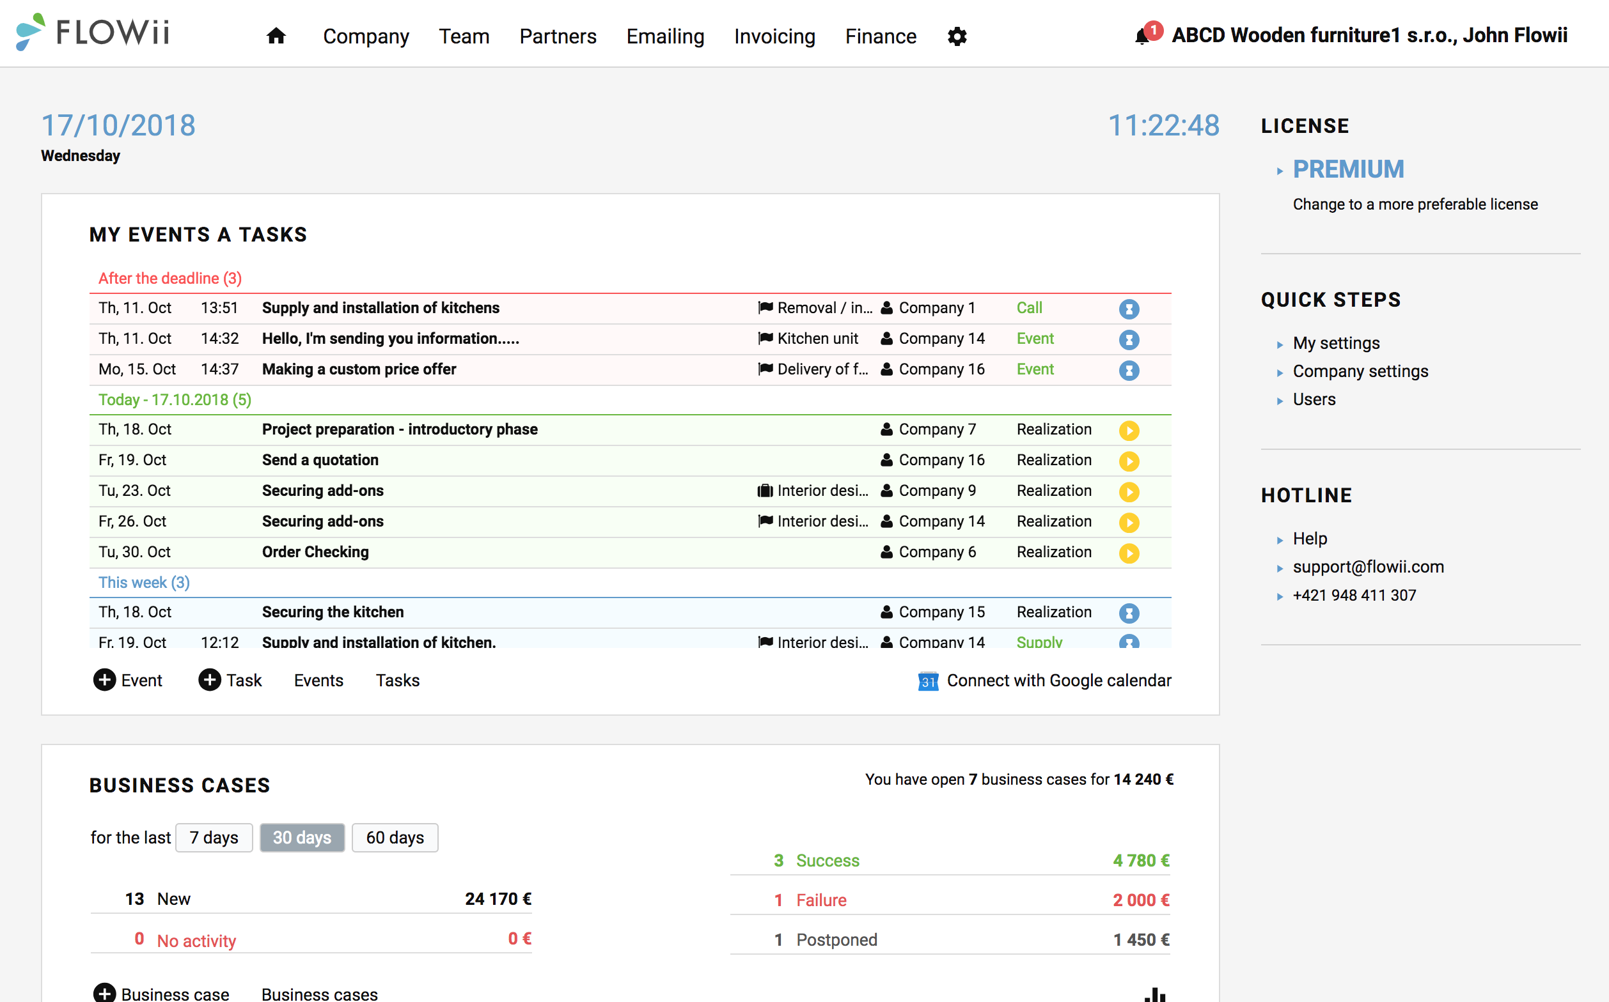Open the Company menu
Screen dimensions: 1609x1002
click(365, 36)
